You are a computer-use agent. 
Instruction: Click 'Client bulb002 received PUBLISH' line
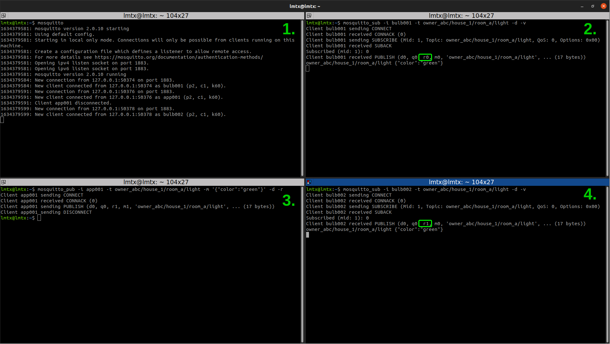click(x=446, y=224)
